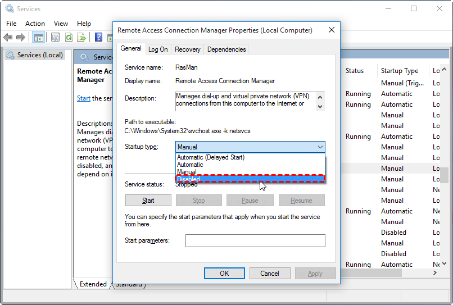This screenshot has height=305, width=453.
Task: Select Services (Local) in the console tree
Action: click(40, 55)
